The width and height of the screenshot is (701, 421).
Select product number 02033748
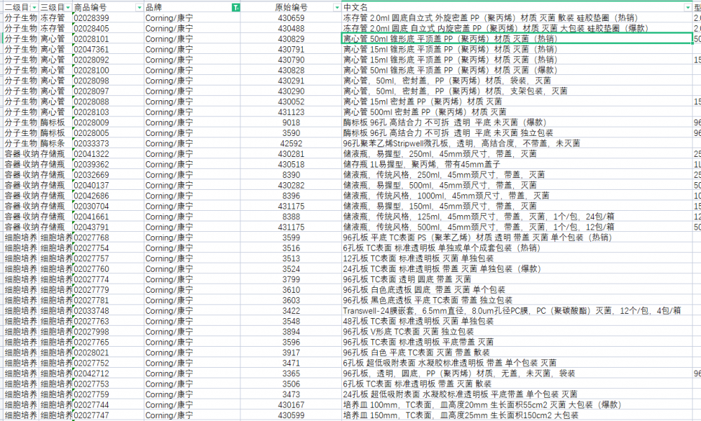click(x=108, y=310)
